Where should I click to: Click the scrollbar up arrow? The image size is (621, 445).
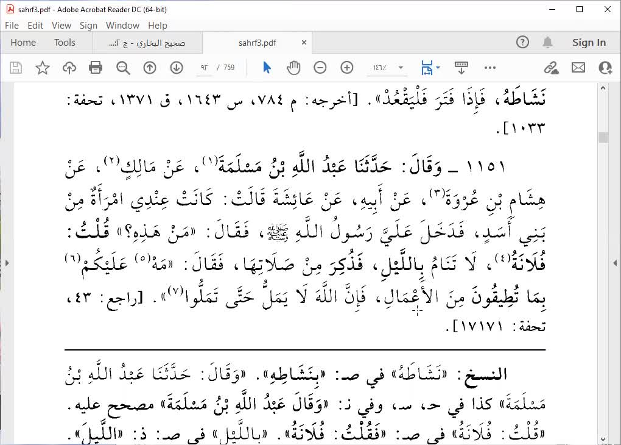tap(603, 88)
